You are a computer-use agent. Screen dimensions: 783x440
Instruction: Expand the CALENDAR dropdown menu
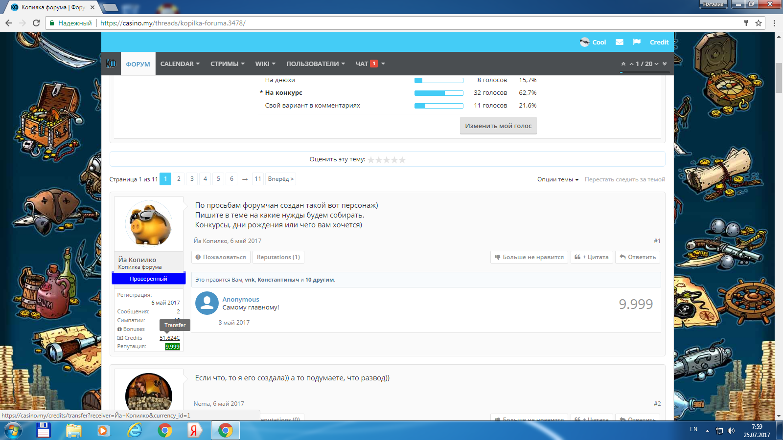coord(180,64)
